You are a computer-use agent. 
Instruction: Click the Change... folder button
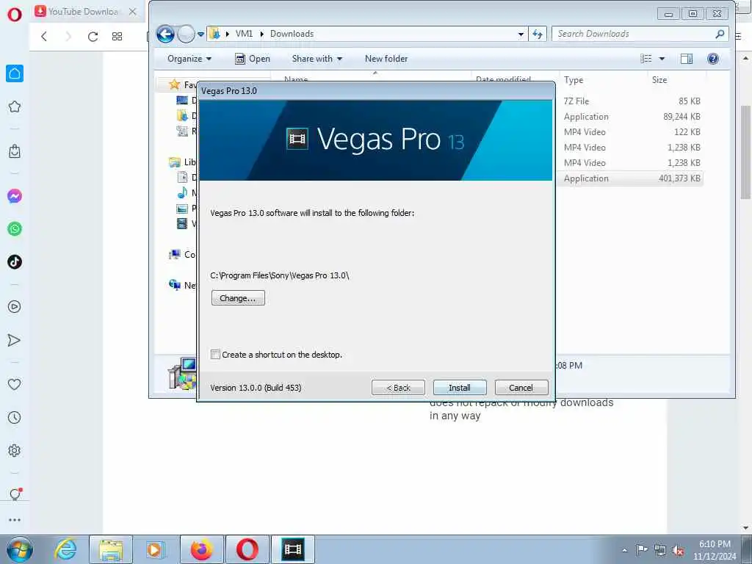[238, 298]
